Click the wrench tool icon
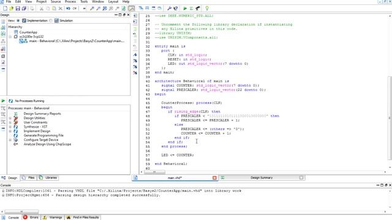 169,9
